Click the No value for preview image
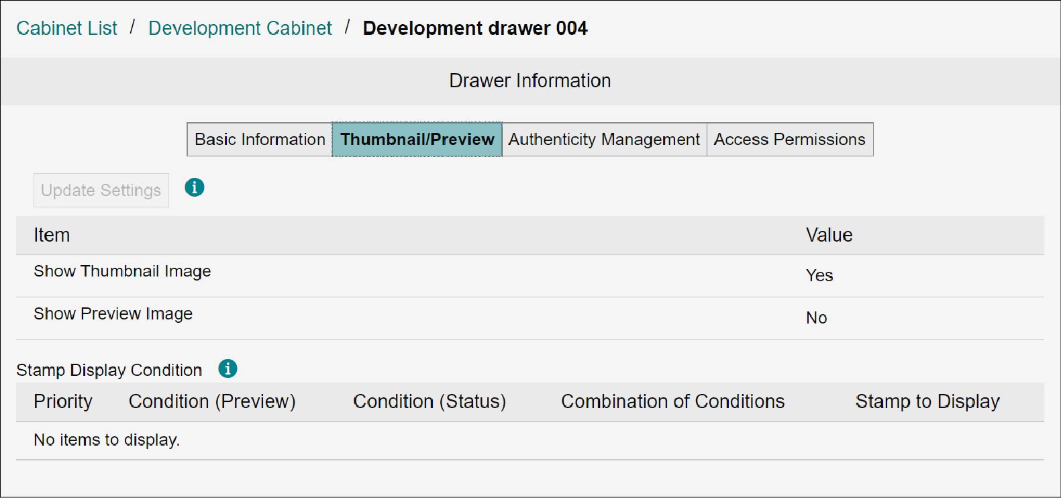The width and height of the screenshot is (1061, 498). pos(816,317)
